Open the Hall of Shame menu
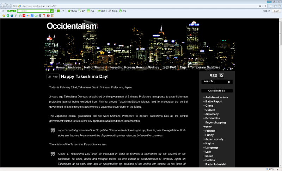This screenshot has height=171, width=282. click(x=94, y=67)
